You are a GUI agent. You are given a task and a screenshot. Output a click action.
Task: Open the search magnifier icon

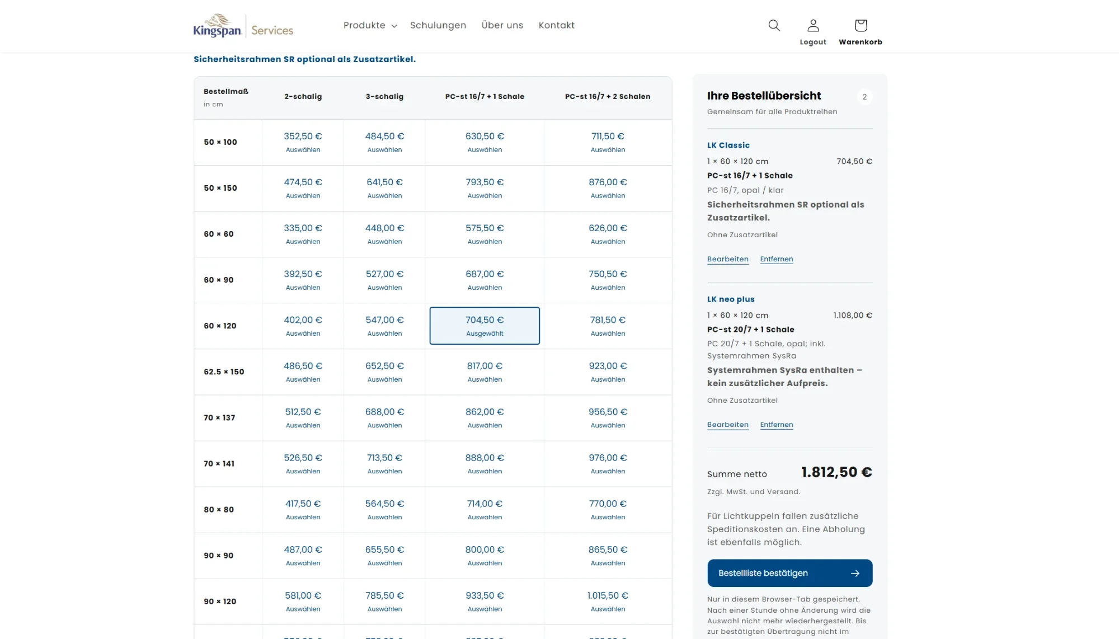tap(774, 25)
